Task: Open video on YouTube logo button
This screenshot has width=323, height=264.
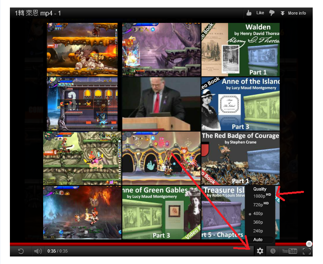Action: [289, 251]
